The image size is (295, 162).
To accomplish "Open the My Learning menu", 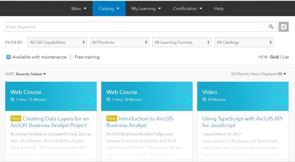I will 146,8.
